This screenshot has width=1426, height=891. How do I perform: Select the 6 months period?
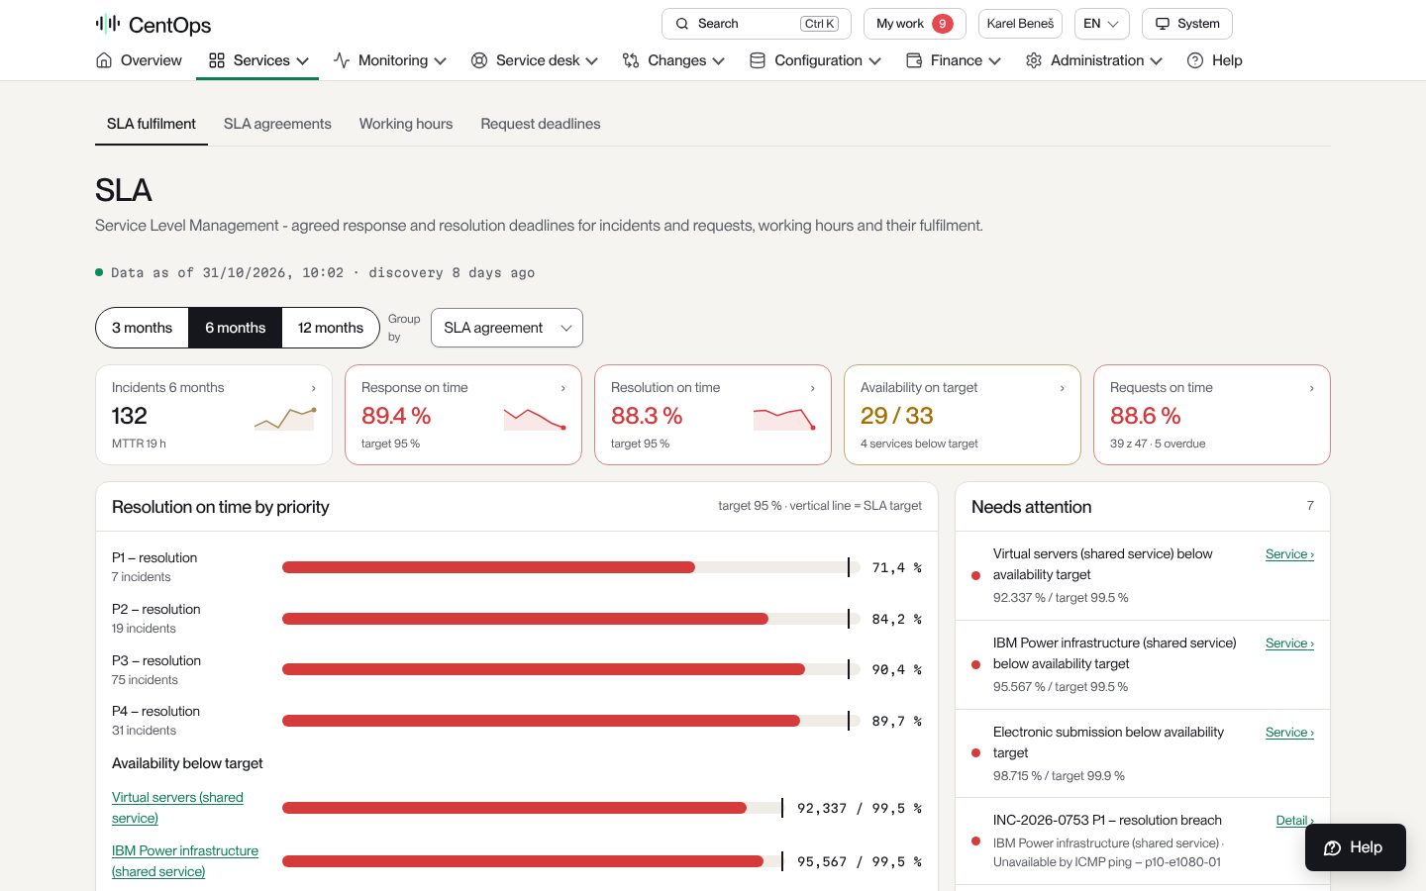(236, 328)
